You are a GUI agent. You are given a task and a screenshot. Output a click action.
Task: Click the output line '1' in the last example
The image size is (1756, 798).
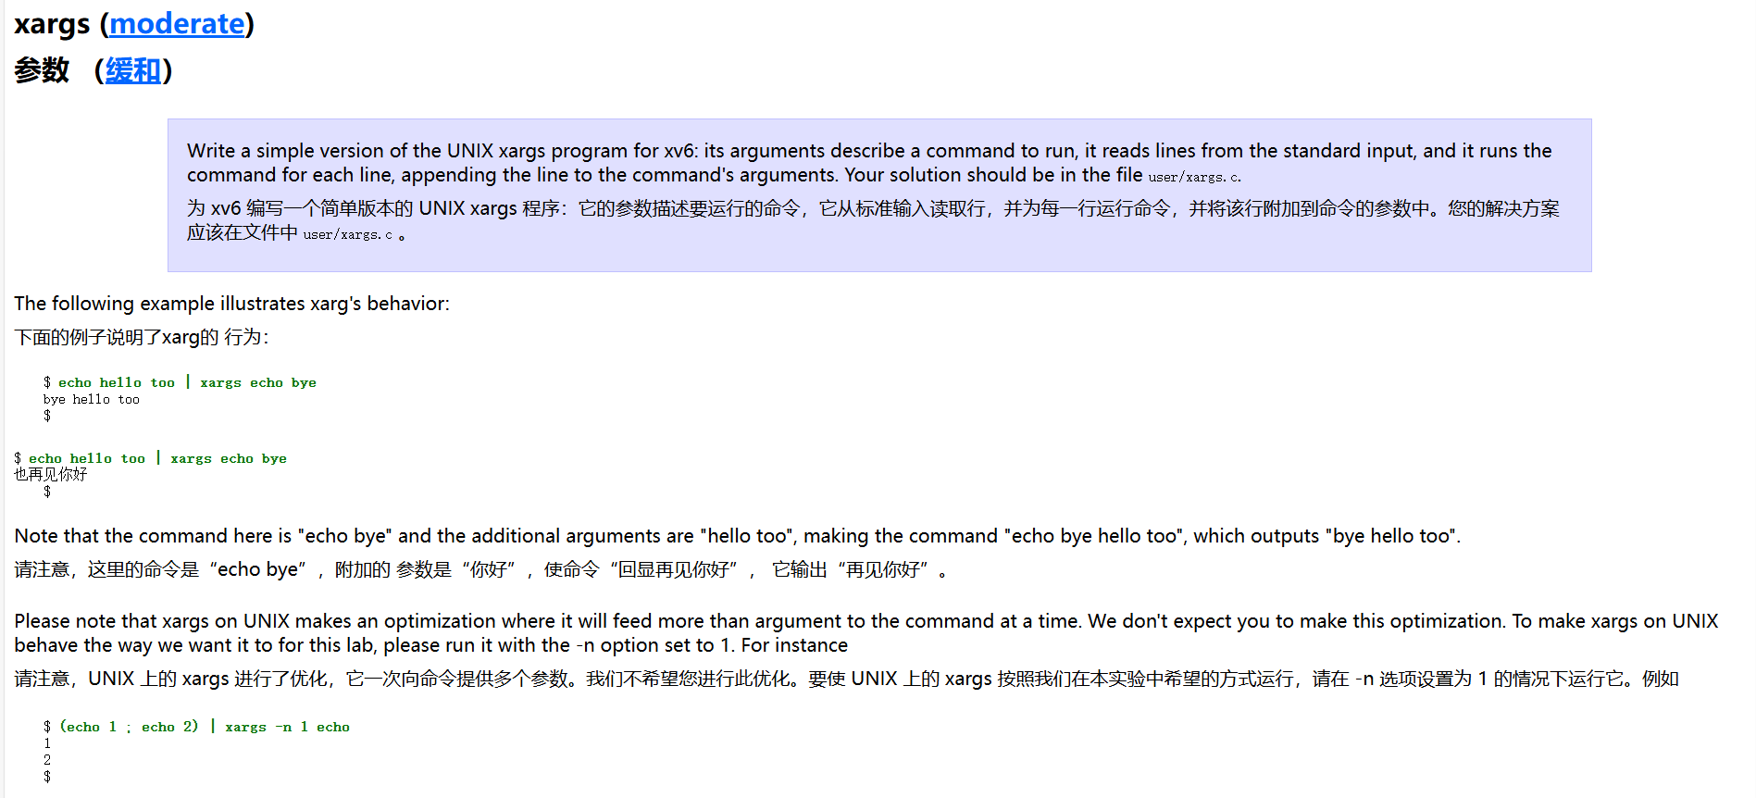[47, 743]
